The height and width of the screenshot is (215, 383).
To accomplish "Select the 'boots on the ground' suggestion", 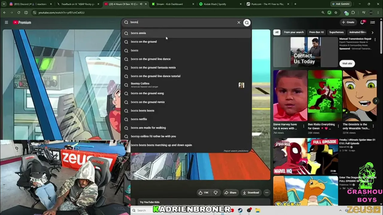I will (186, 42).
